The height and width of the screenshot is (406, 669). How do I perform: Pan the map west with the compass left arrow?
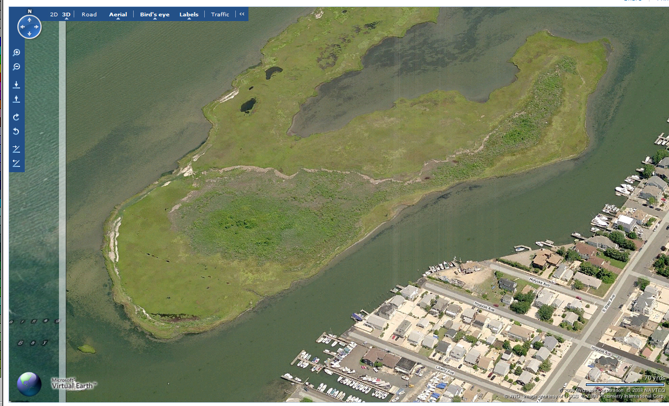22,27
